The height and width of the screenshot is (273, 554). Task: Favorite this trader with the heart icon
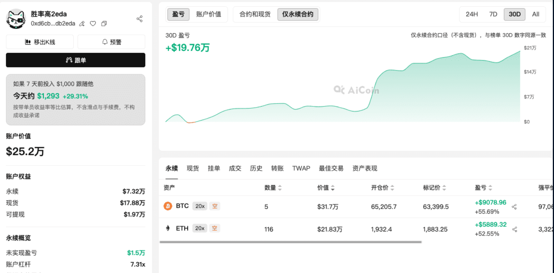(93, 24)
